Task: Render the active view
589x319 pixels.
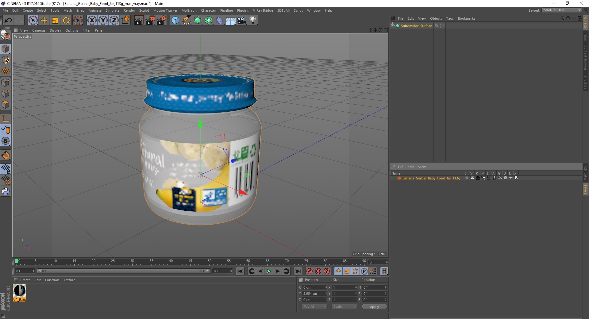Action: [139, 21]
